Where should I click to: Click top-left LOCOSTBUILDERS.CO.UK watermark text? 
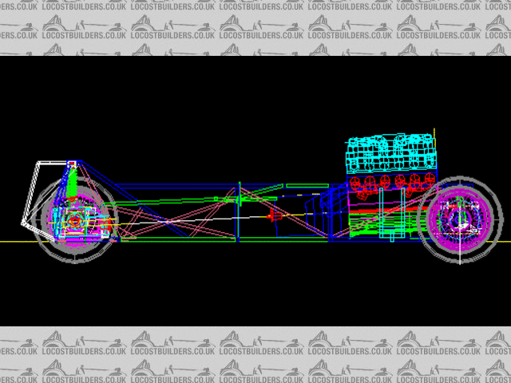[33, 6]
